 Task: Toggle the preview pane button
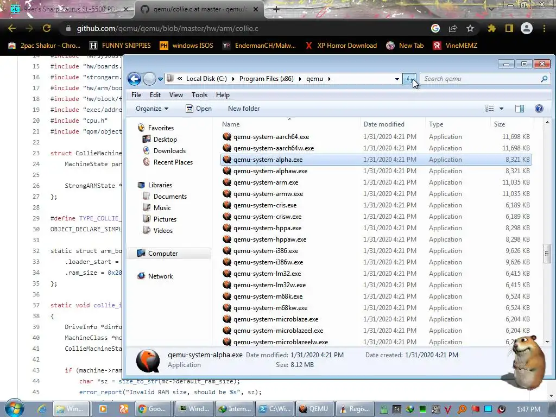(x=520, y=109)
